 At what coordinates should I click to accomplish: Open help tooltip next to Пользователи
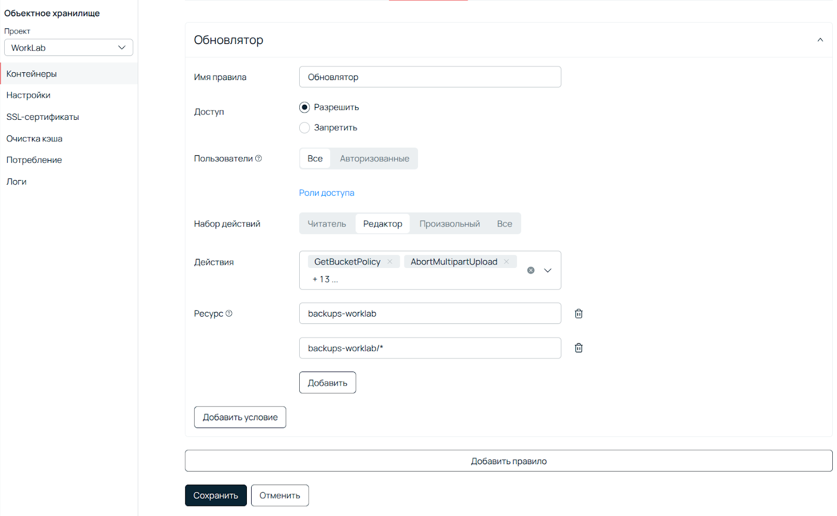pyautogui.click(x=258, y=158)
